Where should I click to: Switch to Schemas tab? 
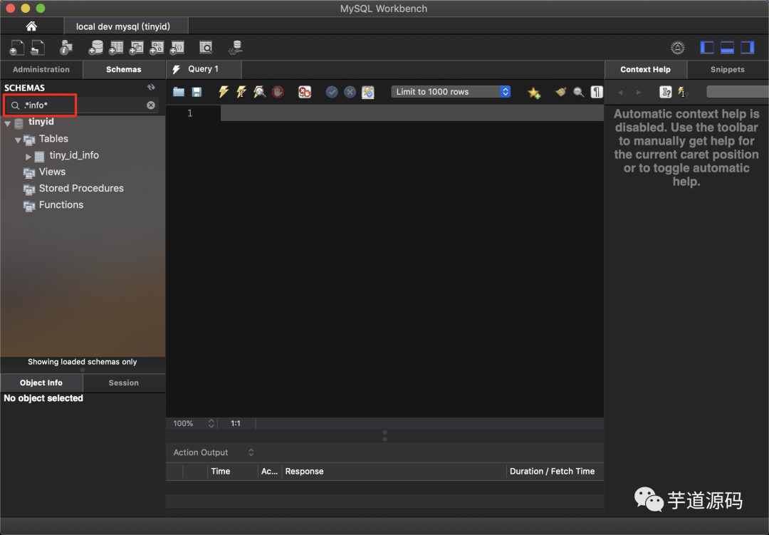[124, 70]
